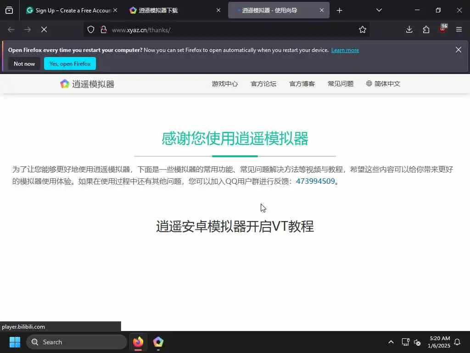
Task: Stop loading the page
Action: click(44, 30)
